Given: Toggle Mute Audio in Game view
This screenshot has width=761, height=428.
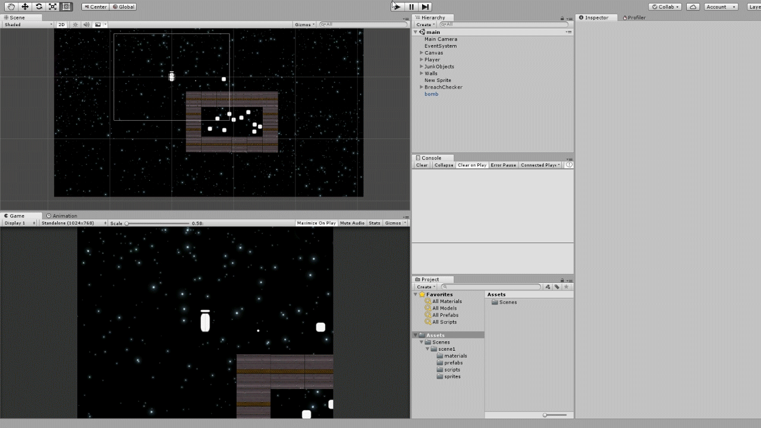Looking at the screenshot, I should click(x=352, y=223).
